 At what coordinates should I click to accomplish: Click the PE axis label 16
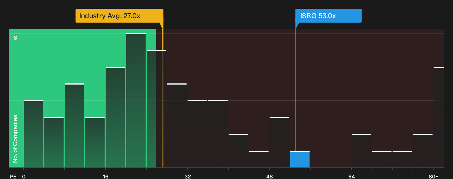point(106,176)
